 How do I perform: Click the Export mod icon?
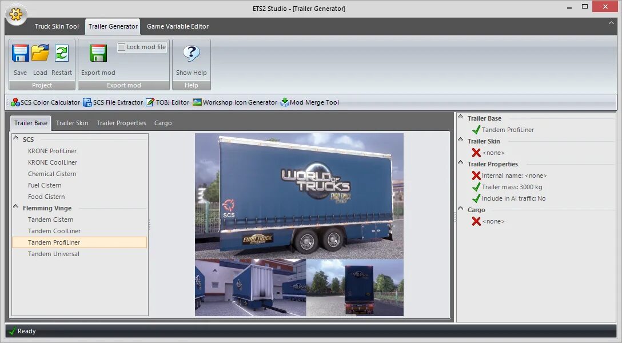tap(97, 53)
